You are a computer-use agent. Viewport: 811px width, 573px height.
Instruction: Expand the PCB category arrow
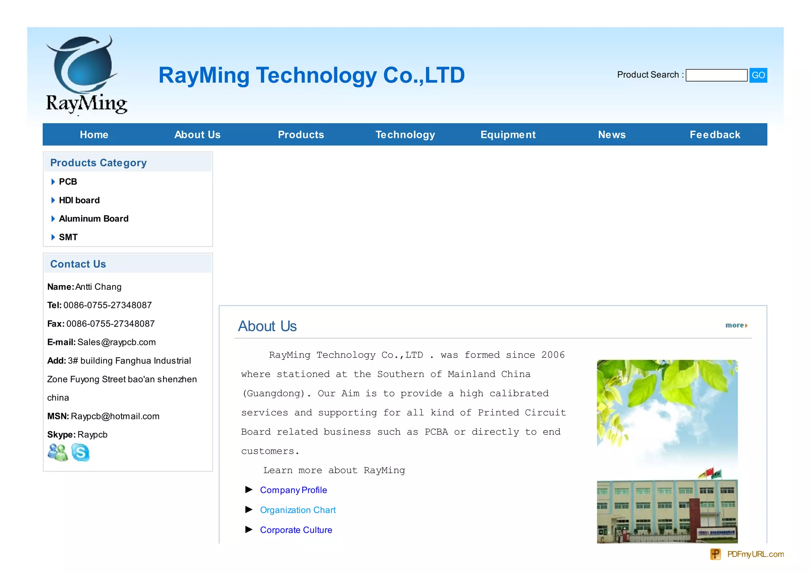(x=53, y=182)
